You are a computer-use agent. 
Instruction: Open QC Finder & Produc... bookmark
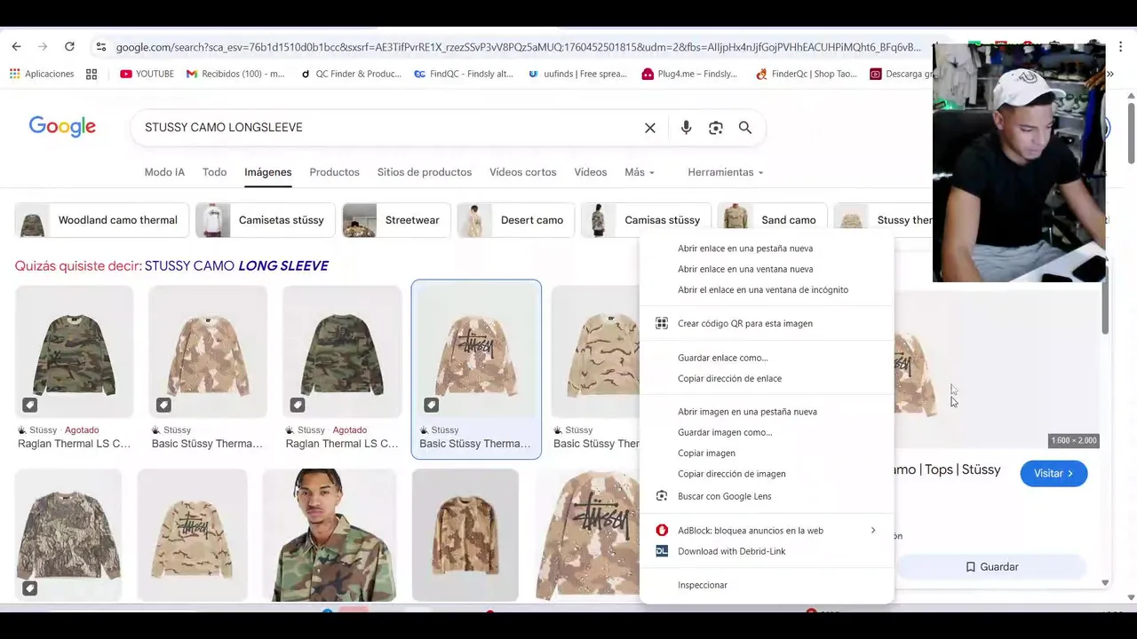[351, 74]
